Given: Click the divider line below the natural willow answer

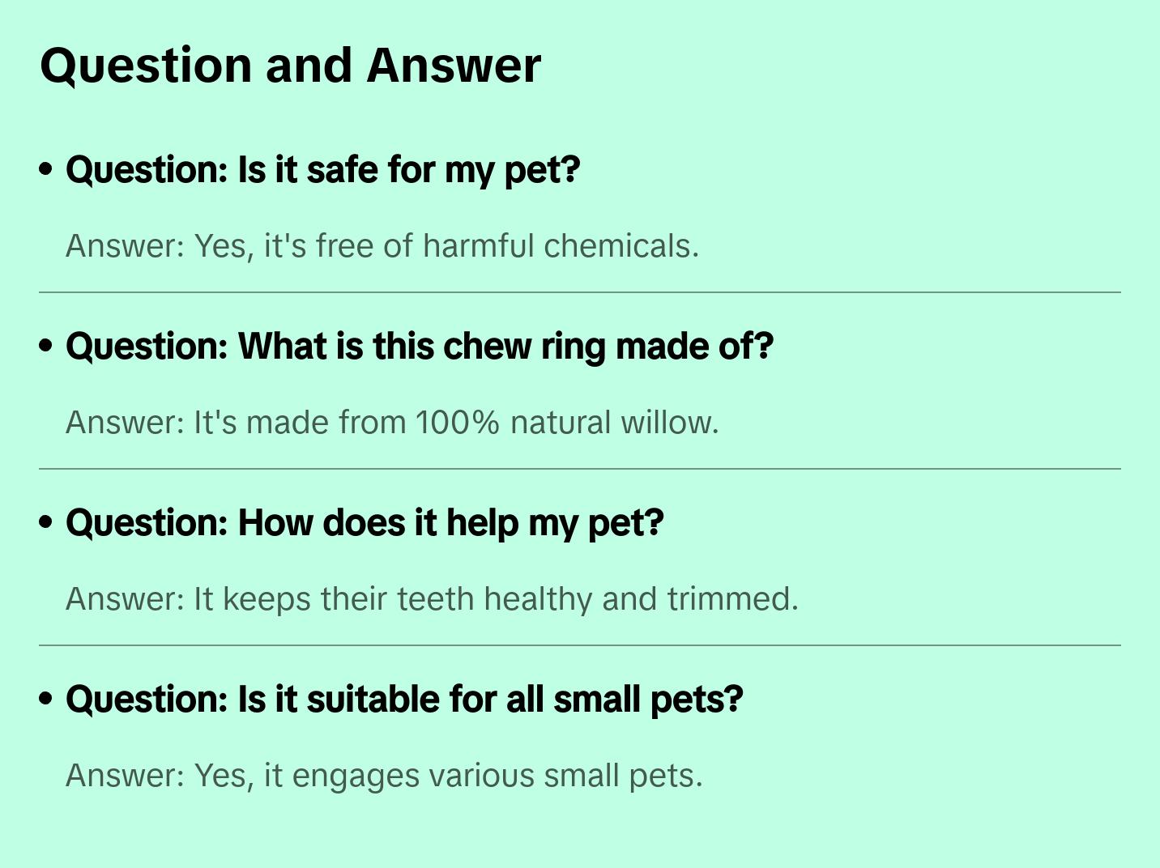Looking at the screenshot, I should [580, 469].
